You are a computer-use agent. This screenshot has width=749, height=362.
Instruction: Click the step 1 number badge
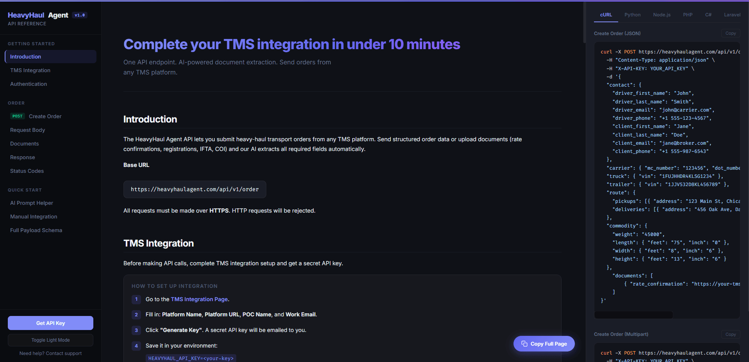[136, 299]
